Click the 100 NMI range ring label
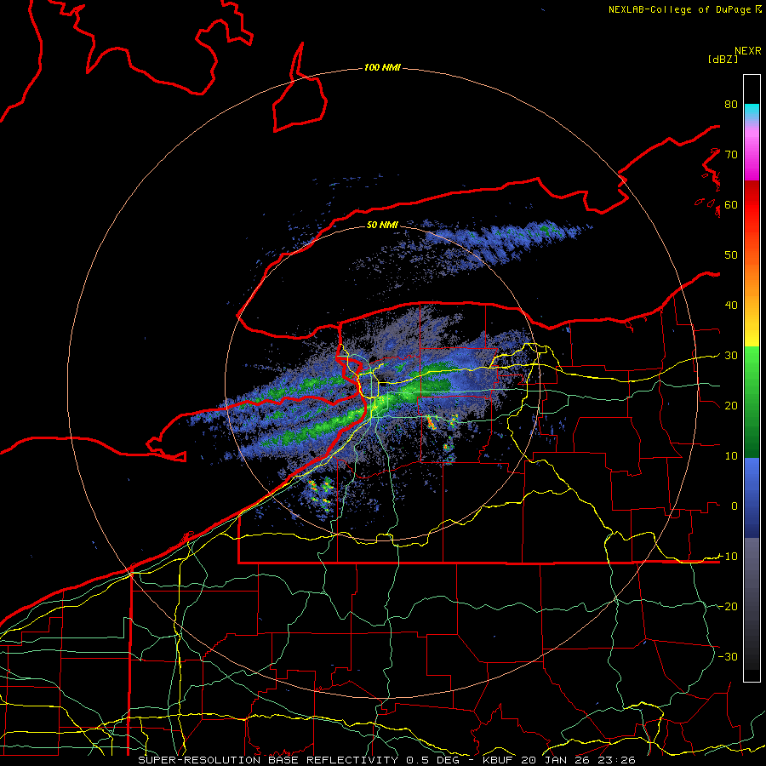Viewport: 766px width, 766px height. tap(382, 67)
